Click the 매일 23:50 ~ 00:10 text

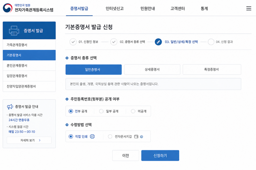pyautogui.click(x=22, y=132)
